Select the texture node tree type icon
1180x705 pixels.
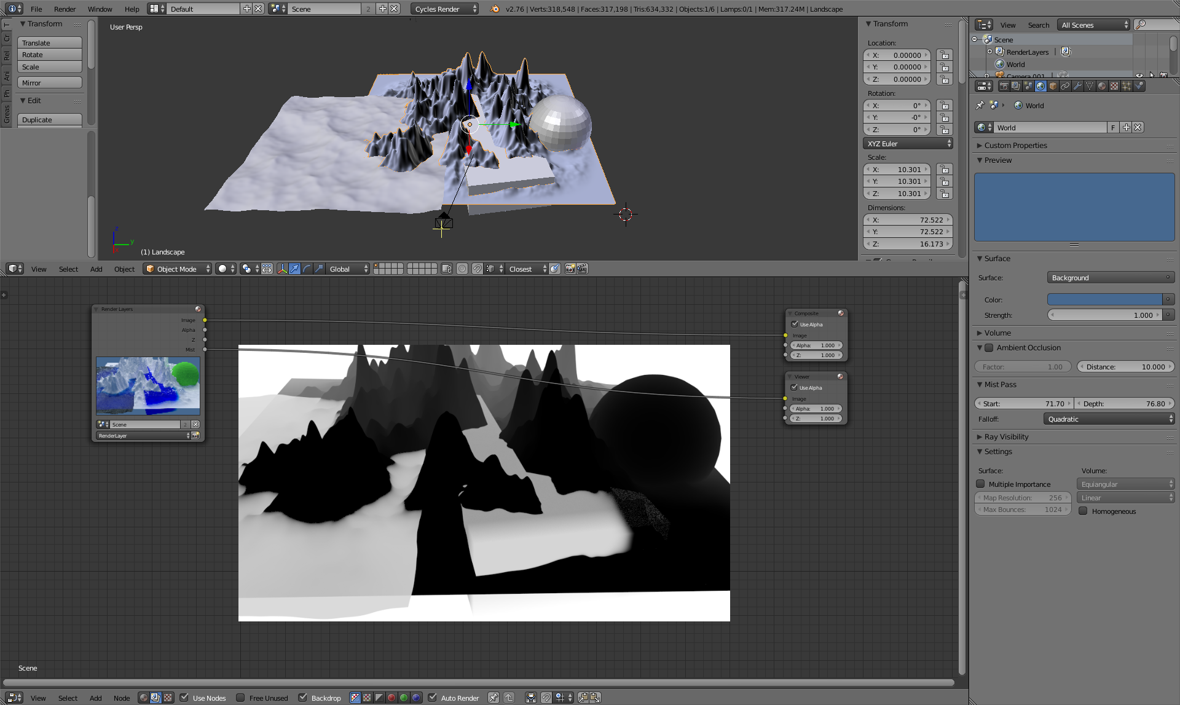tap(168, 698)
